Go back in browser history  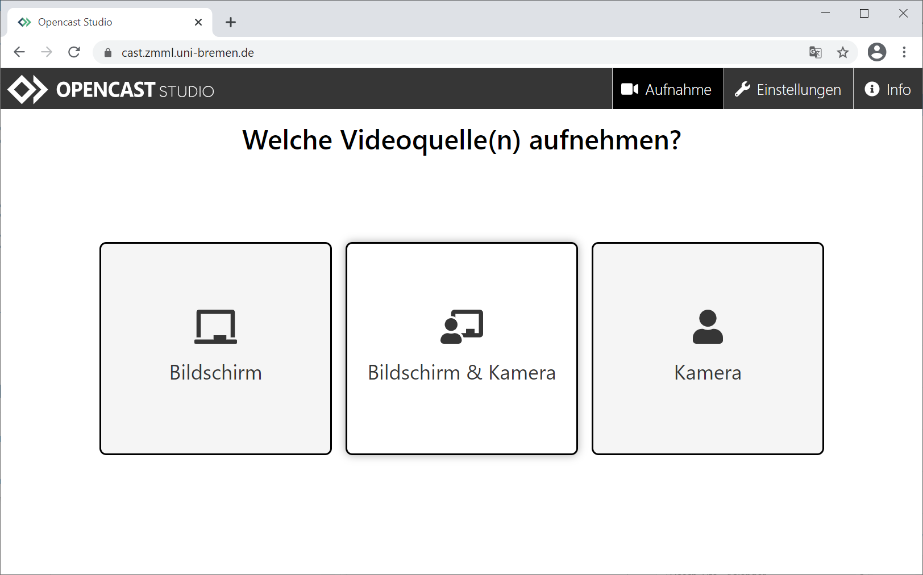click(x=19, y=52)
